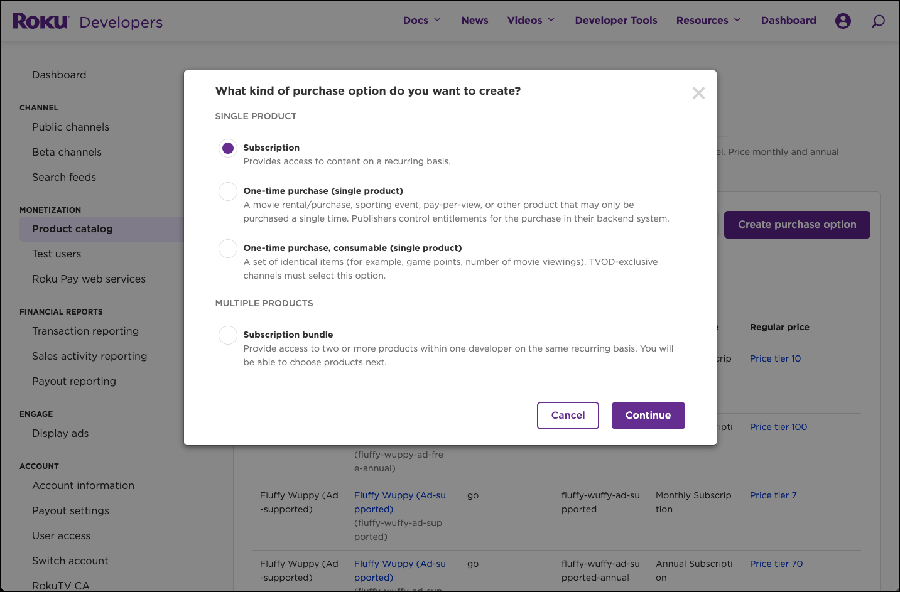Open the Videos dropdown menu
The height and width of the screenshot is (592, 900).
(531, 20)
